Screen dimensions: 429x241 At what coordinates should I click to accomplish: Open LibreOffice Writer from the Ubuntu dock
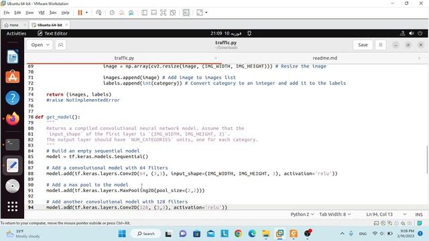point(12,56)
